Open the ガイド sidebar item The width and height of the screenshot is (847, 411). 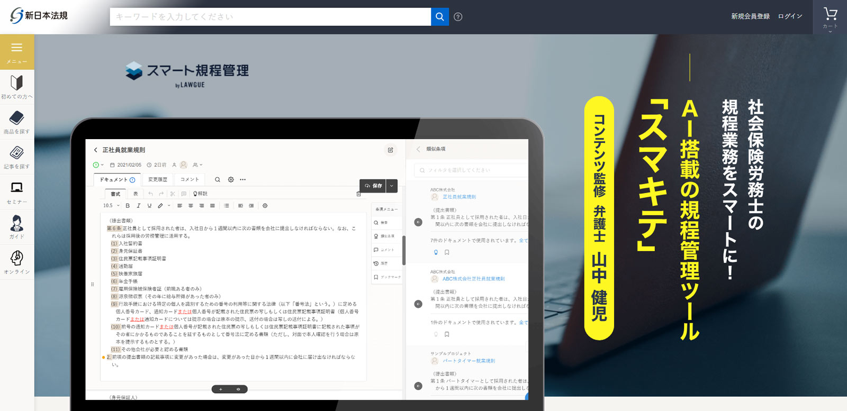[x=17, y=227]
